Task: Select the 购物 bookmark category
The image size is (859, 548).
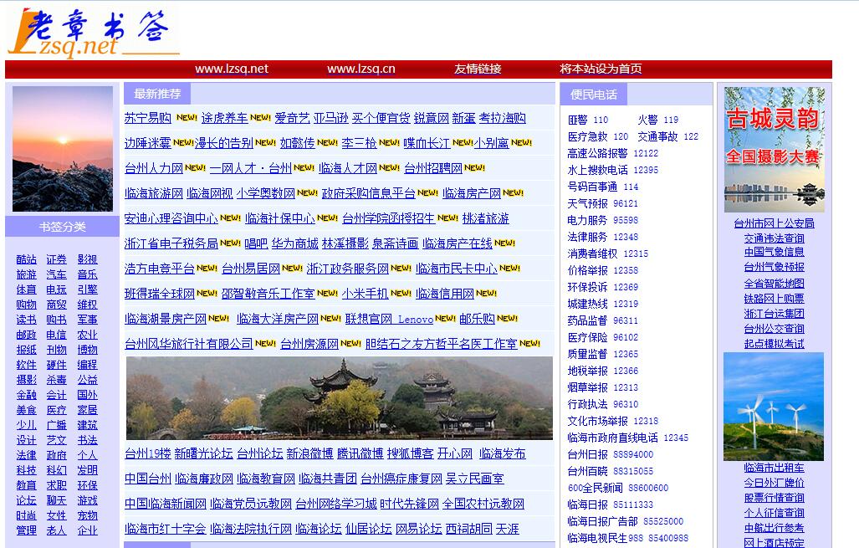Action: point(26,305)
